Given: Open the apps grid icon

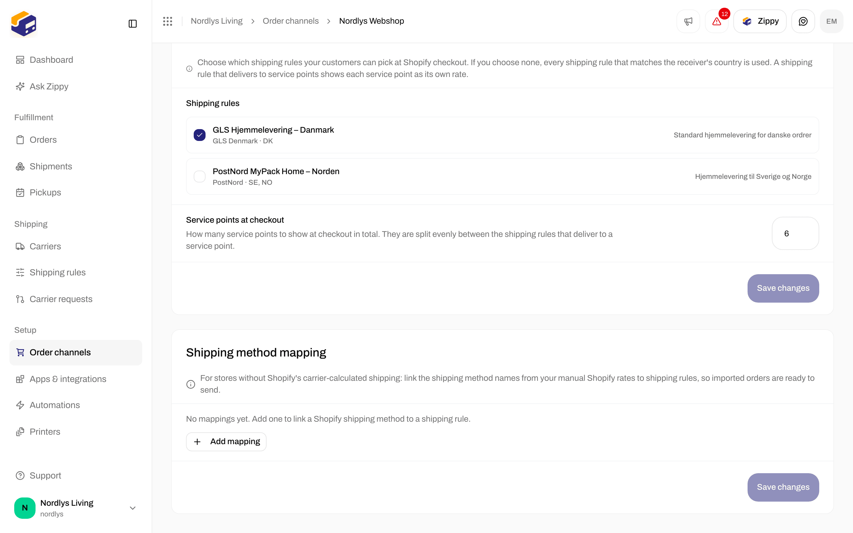Looking at the screenshot, I should pyautogui.click(x=167, y=21).
